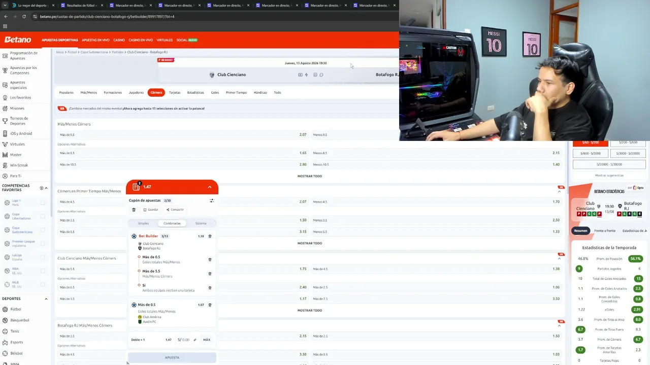Collapse the Deportes sidebar section
The width and height of the screenshot is (650, 365).
click(46, 299)
